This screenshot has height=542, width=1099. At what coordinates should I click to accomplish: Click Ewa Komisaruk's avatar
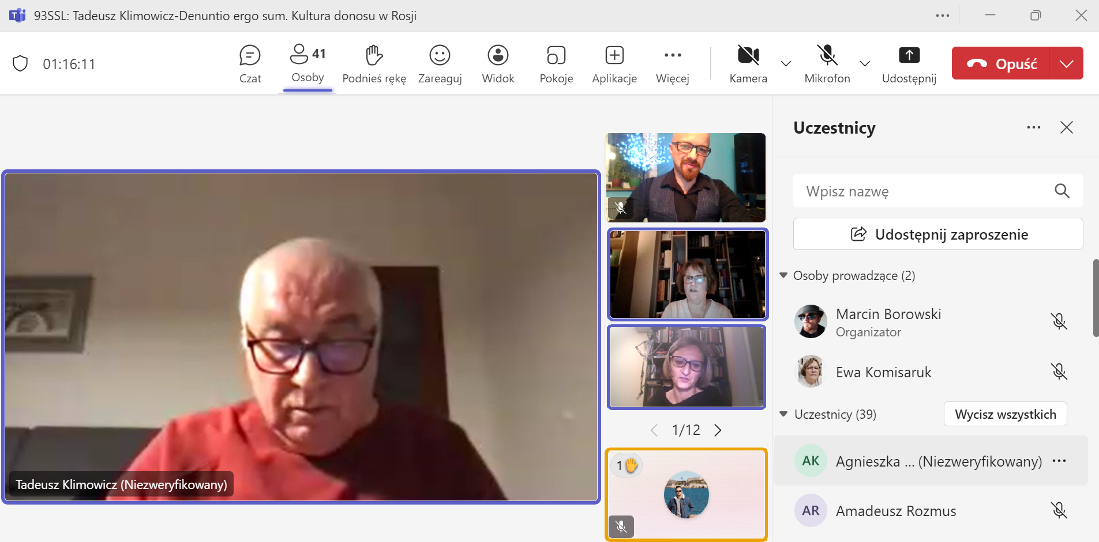811,372
